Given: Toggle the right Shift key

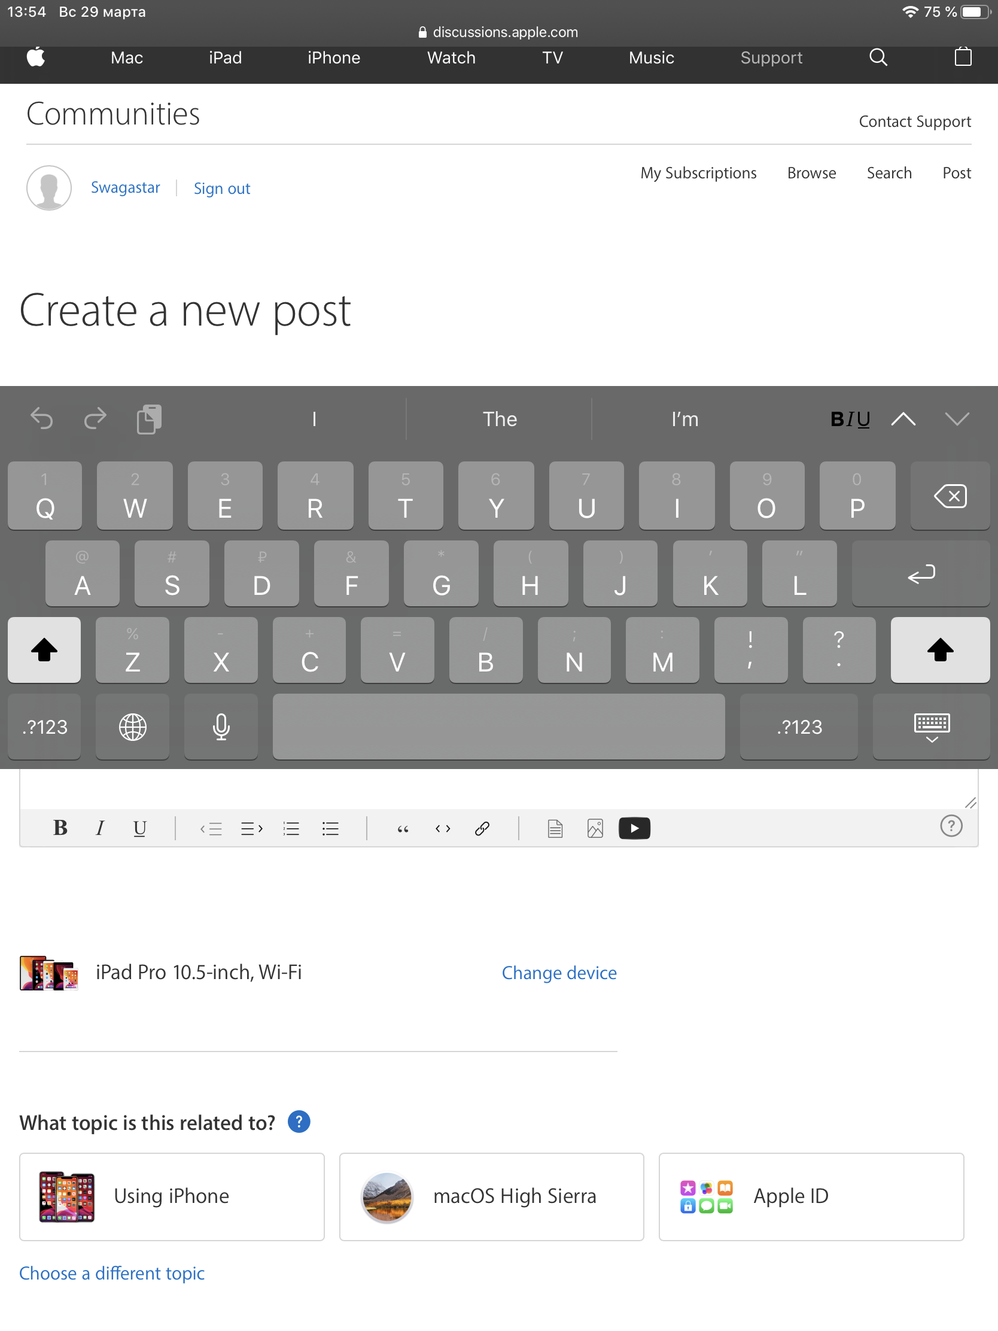Looking at the screenshot, I should point(940,650).
